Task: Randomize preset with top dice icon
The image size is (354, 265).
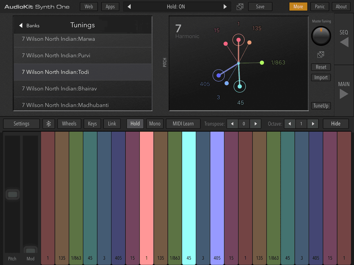Action: point(240,7)
